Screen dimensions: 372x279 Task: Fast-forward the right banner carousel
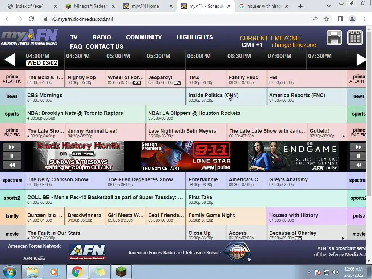358,147
